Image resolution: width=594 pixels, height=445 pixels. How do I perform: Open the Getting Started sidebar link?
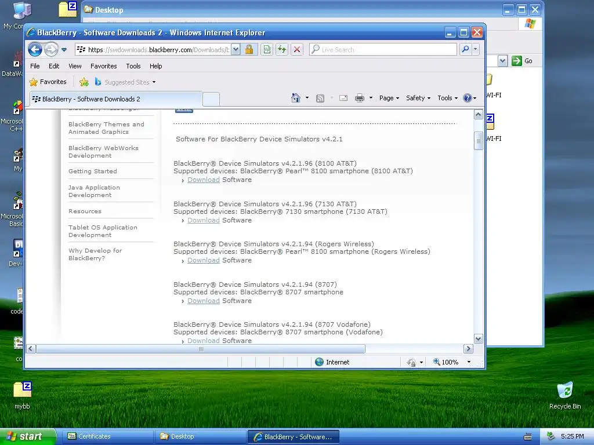click(x=93, y=172)
